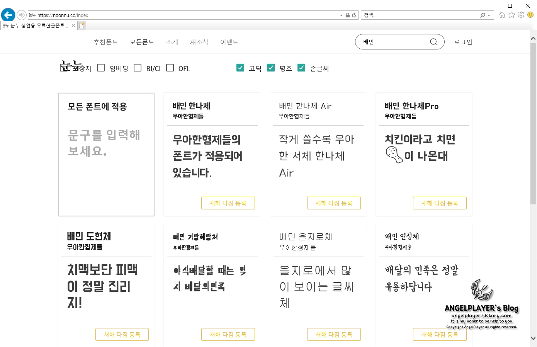The width and height of the screenshot is (537, 347).
Task: Toggle the OFL checkbox
Action: point(170,68)
